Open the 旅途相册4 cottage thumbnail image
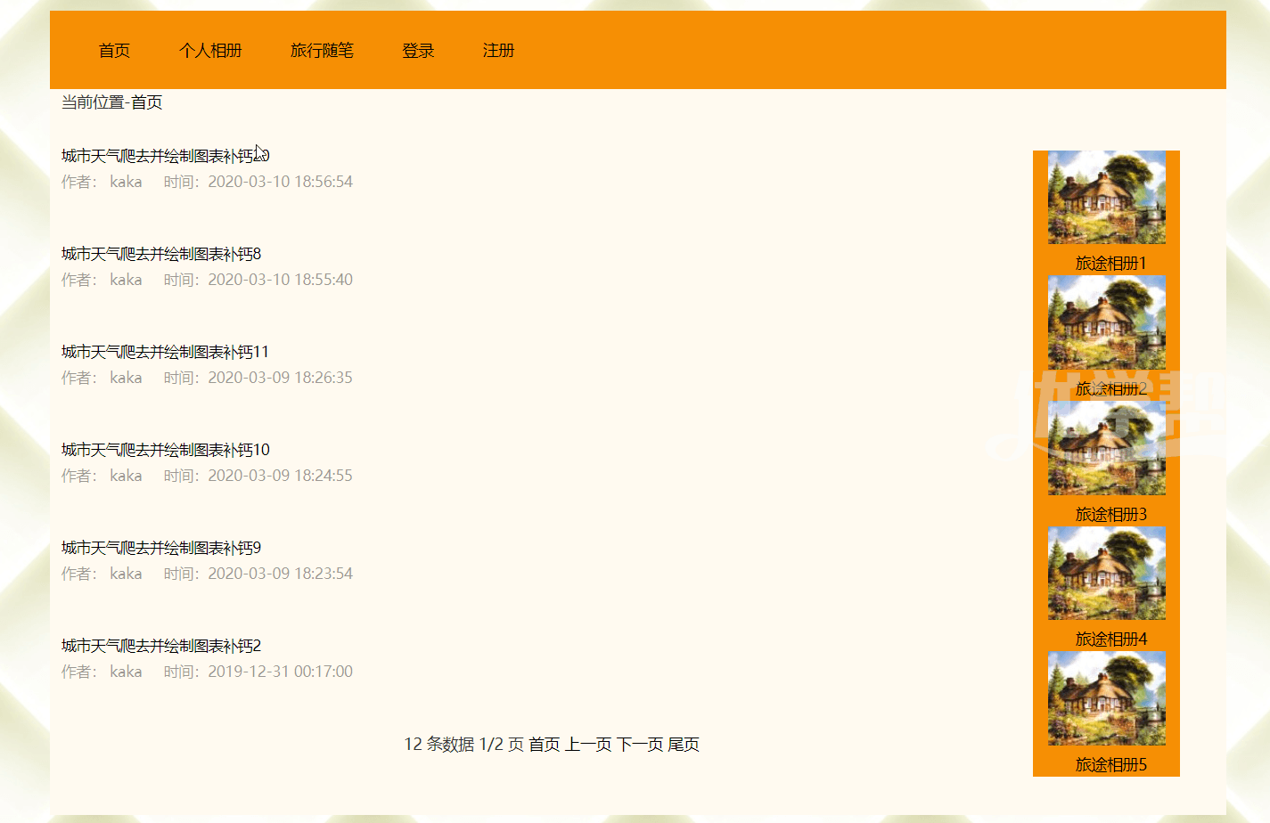 1106,574
